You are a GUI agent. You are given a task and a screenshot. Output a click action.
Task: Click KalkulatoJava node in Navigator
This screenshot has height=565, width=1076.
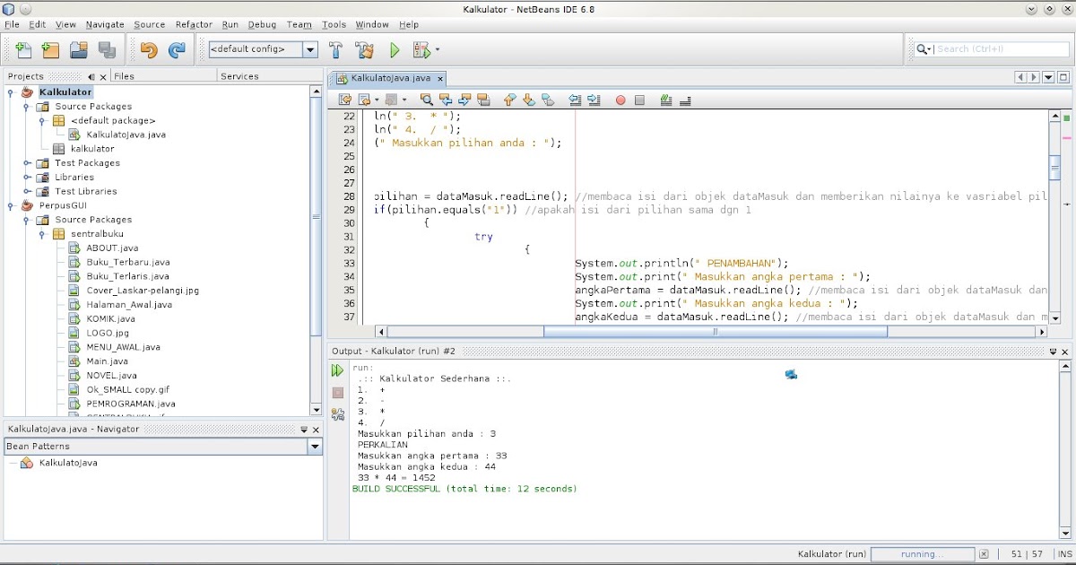click(x=68, y=463)
